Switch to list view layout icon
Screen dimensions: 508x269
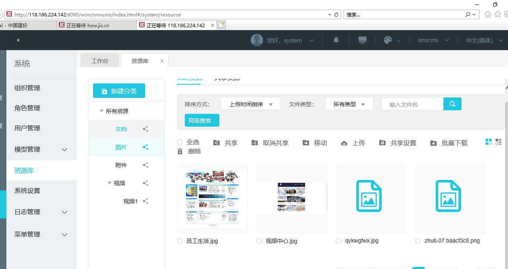(498, 142)
